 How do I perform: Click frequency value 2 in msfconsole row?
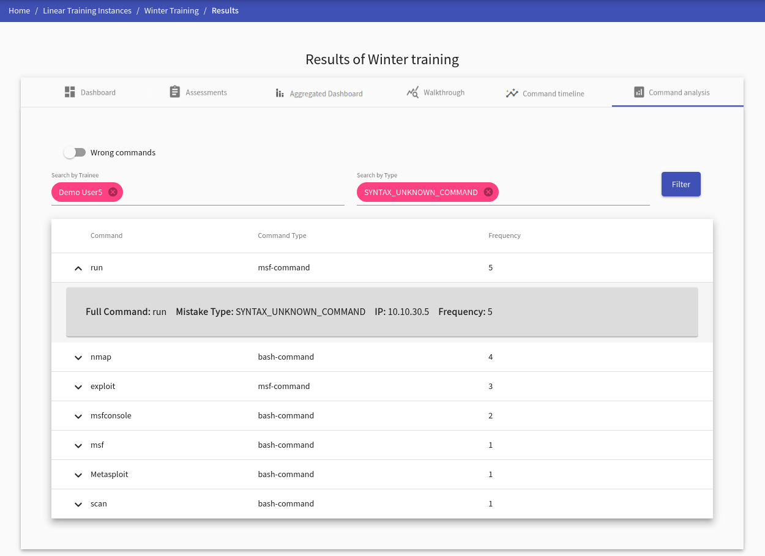491,415
